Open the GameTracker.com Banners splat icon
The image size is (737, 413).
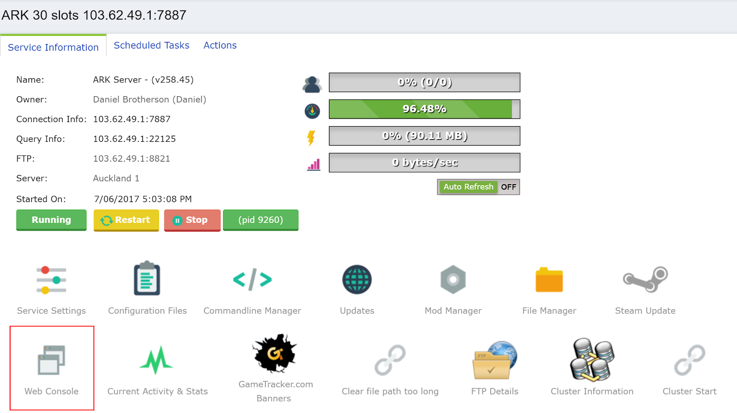pyautogui.click(x=275, y=353)
